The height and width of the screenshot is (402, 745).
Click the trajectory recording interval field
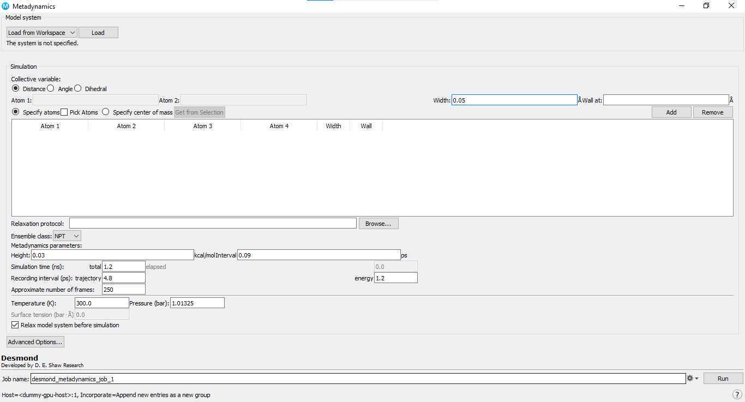click(124, 278)
